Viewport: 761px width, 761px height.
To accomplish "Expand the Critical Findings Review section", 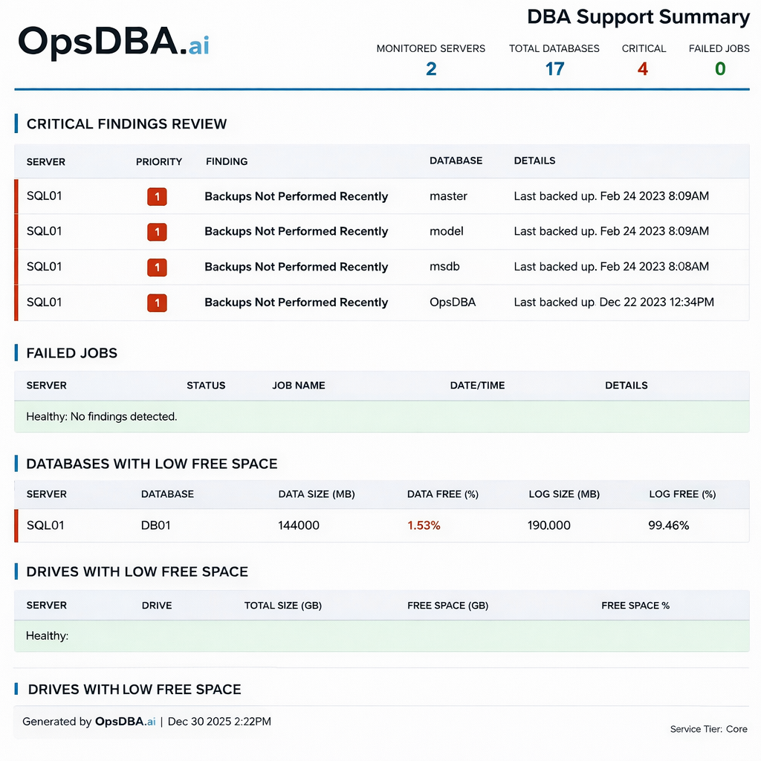I will click(126, 124).
